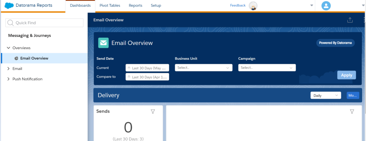Open the Campaign select dropdown
The width and height of the screenshot is (366, 141).
coord(267,68)
